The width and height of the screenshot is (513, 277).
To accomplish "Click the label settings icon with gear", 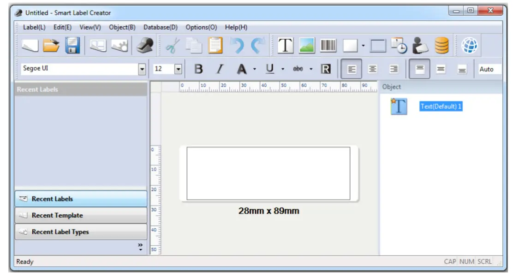I will tap(119, 46).
